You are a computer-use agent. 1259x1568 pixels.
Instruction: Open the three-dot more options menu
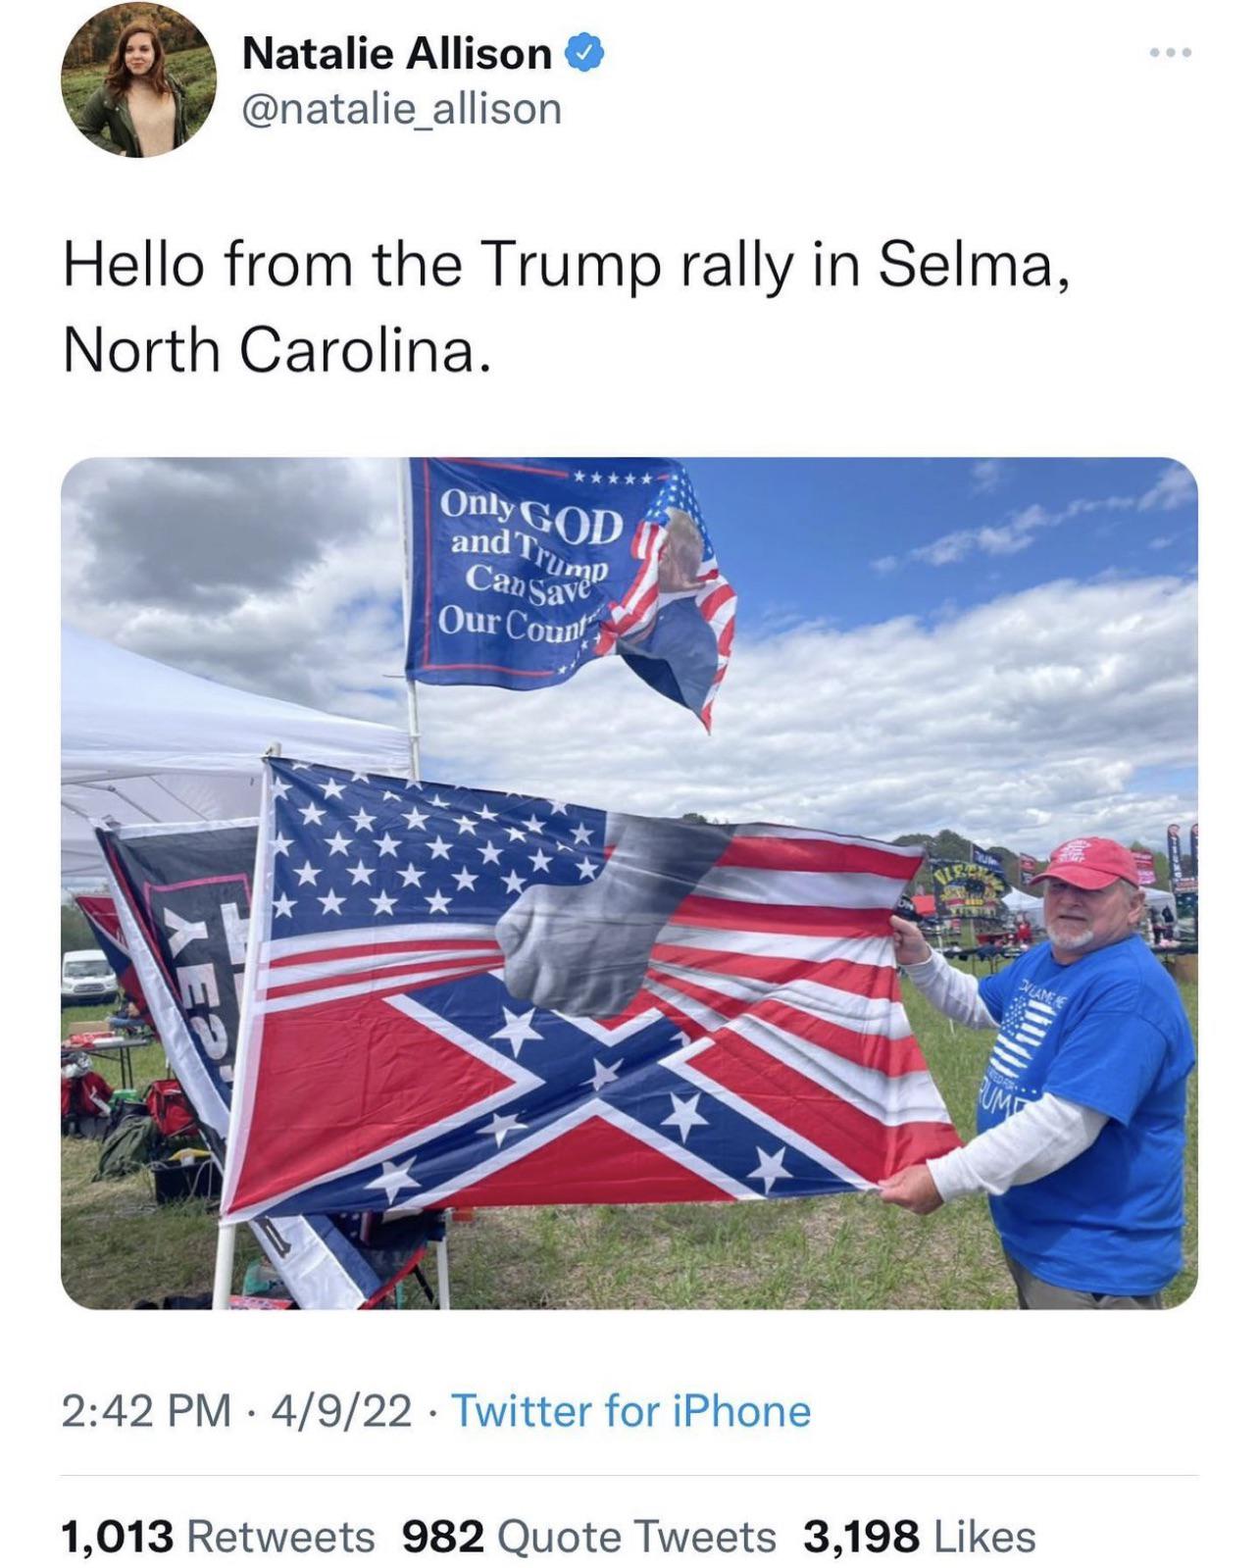[1171, 53]
